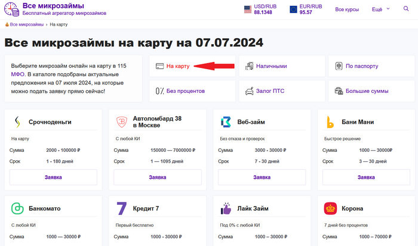Image resolution: width=418 pixels, height=246 pixels.
Task: Click the 'С любой КИ' tag under Банкомато
Action: [23, 225]
